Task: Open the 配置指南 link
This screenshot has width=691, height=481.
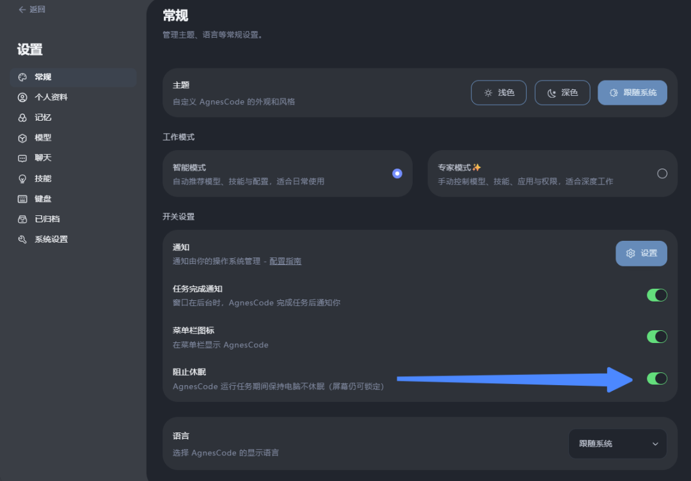Action: [285, 261]
